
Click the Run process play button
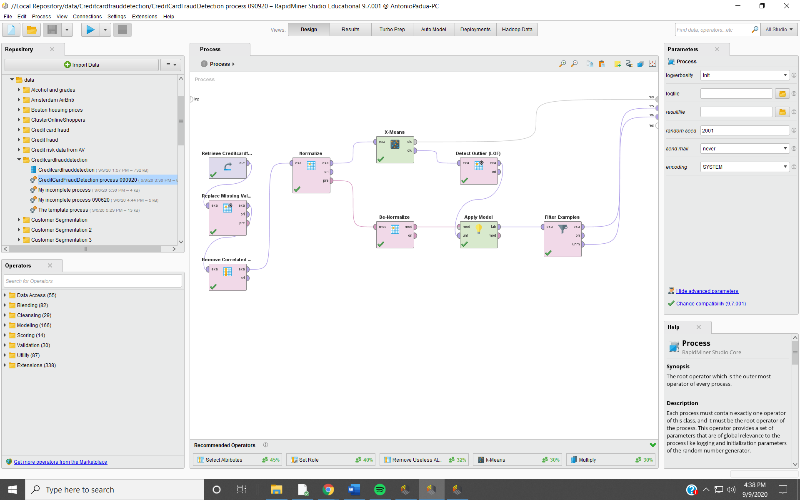(x=90, y=30)
